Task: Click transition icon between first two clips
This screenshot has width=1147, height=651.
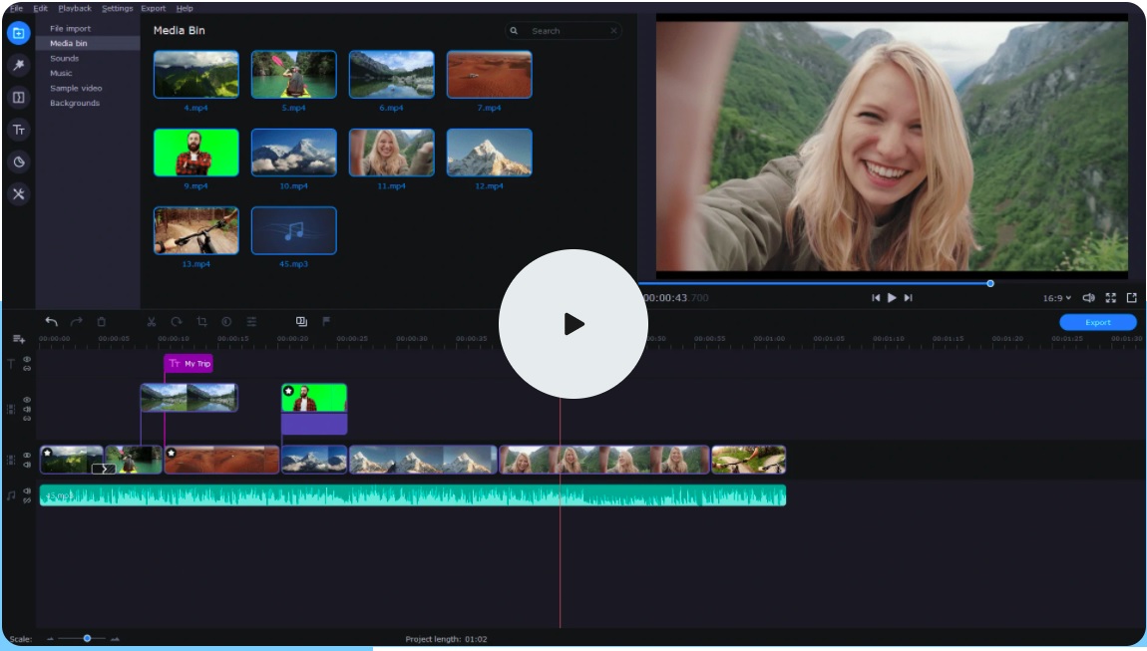Action: 104,469
